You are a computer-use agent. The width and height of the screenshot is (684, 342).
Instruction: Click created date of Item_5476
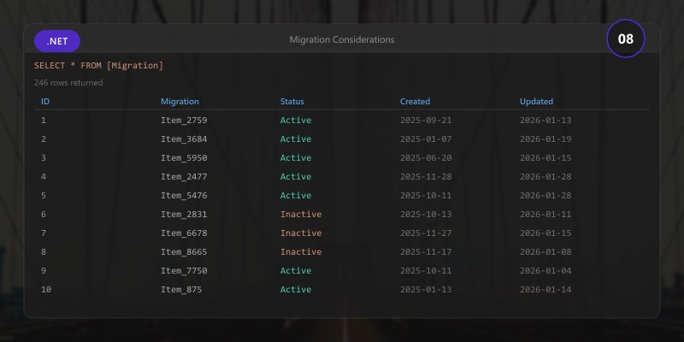[x=426, y=195]
